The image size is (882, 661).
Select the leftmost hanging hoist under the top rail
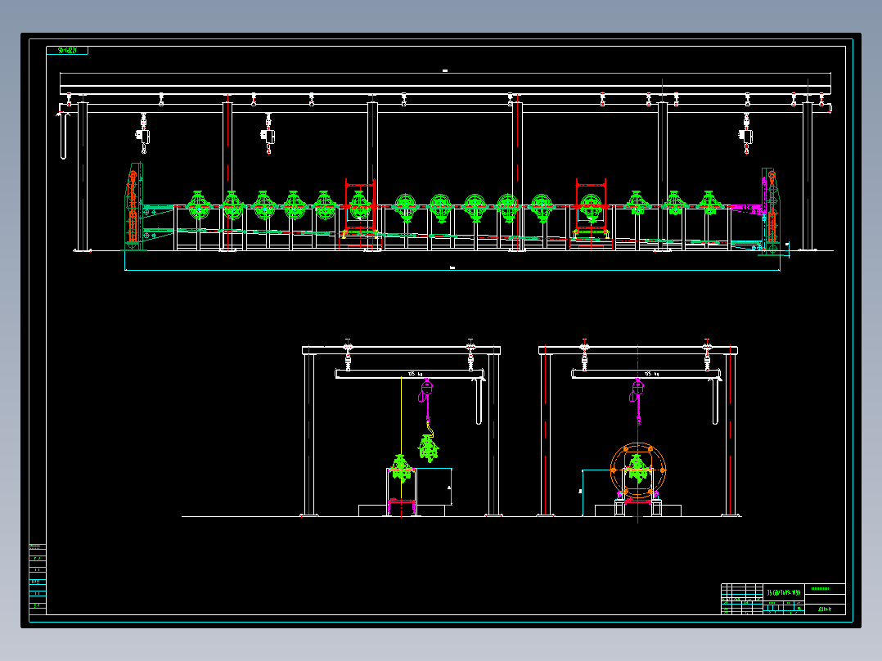coord(143,133)
